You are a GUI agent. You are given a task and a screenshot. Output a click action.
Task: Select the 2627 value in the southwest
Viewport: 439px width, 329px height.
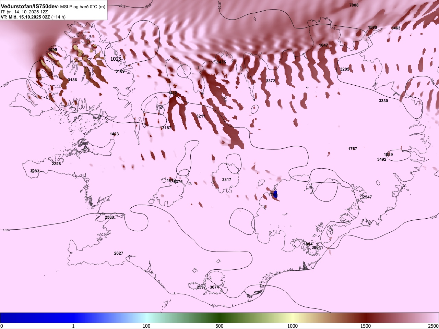pos(119,253)
